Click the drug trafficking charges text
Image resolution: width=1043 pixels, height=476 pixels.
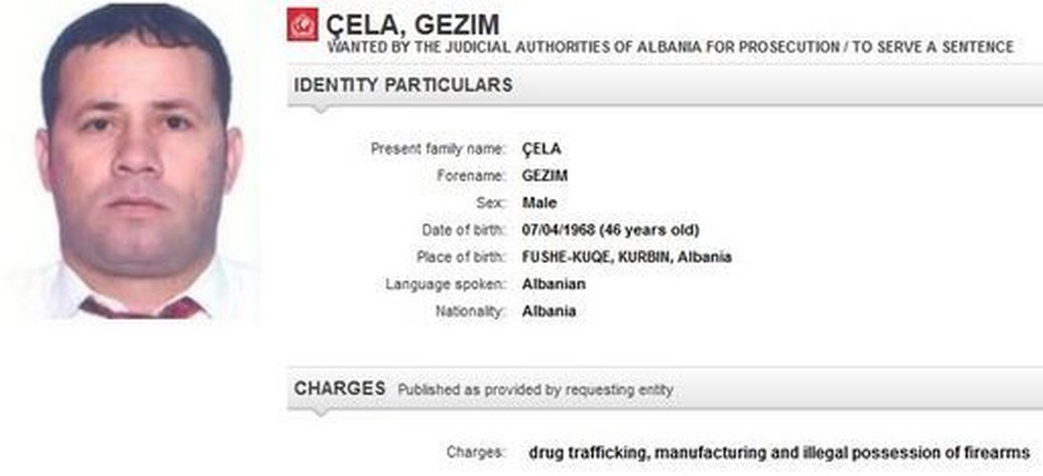pyautogui.click(x=779, y=453)
